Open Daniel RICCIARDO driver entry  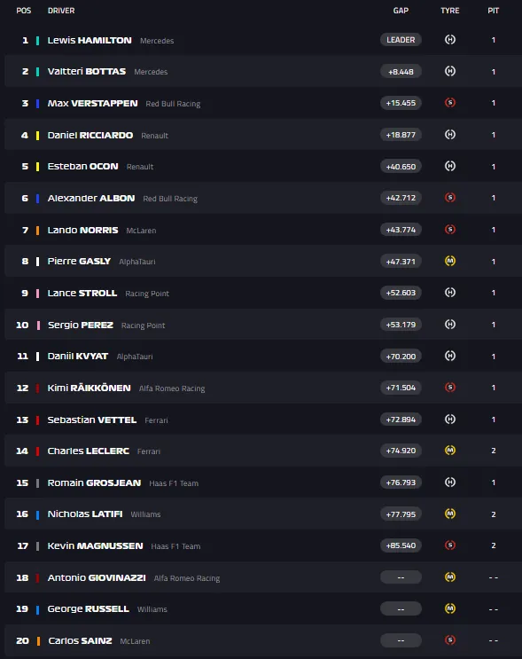pyautogui.click(x=90, y=135)
